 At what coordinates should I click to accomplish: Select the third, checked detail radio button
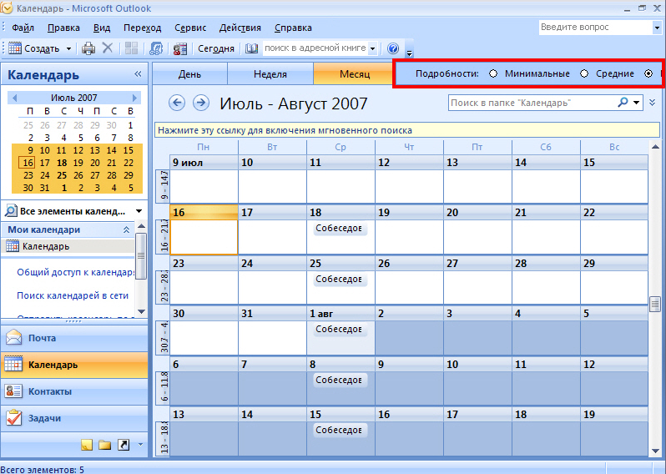(648, 73)
